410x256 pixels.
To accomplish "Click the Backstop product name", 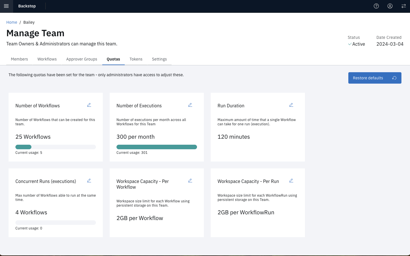I will coord(27,6).
